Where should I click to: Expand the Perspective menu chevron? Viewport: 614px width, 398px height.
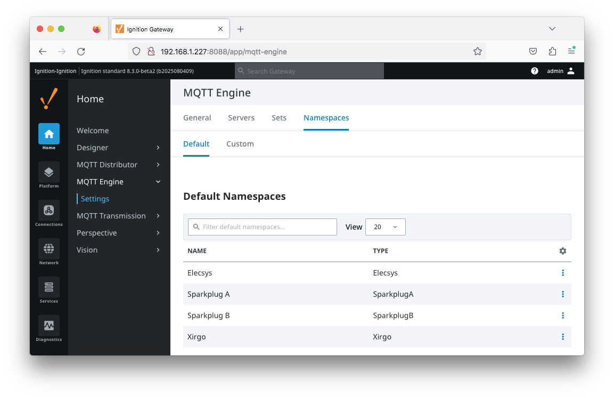tap(158, 233)
